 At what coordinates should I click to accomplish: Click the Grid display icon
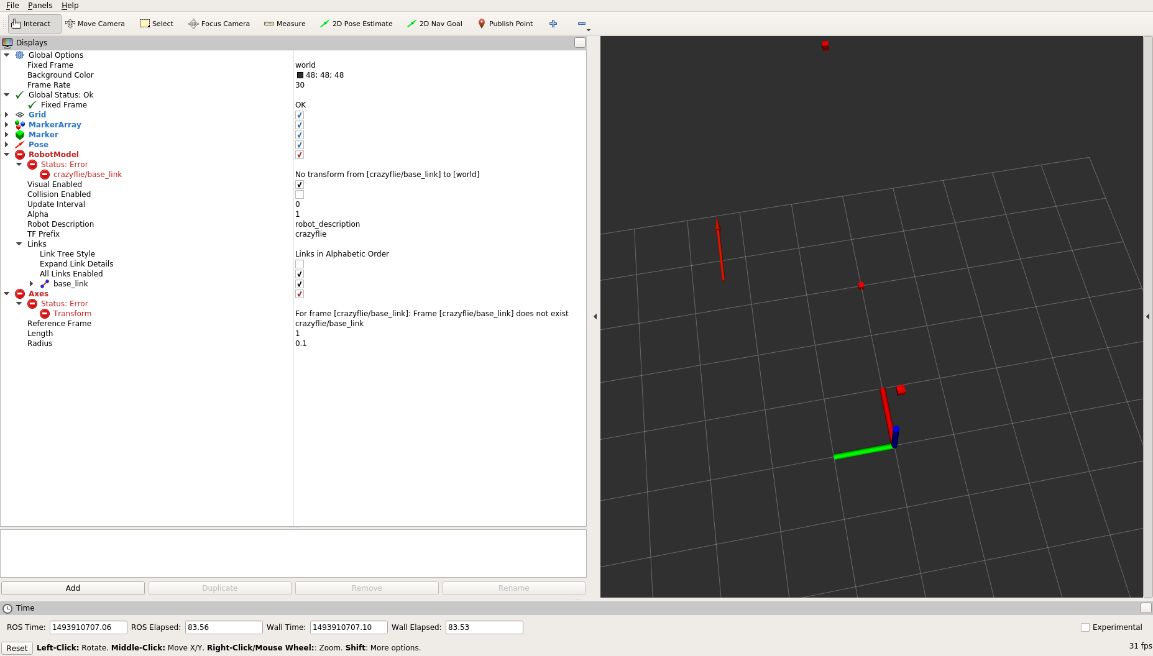pos(20,115)
